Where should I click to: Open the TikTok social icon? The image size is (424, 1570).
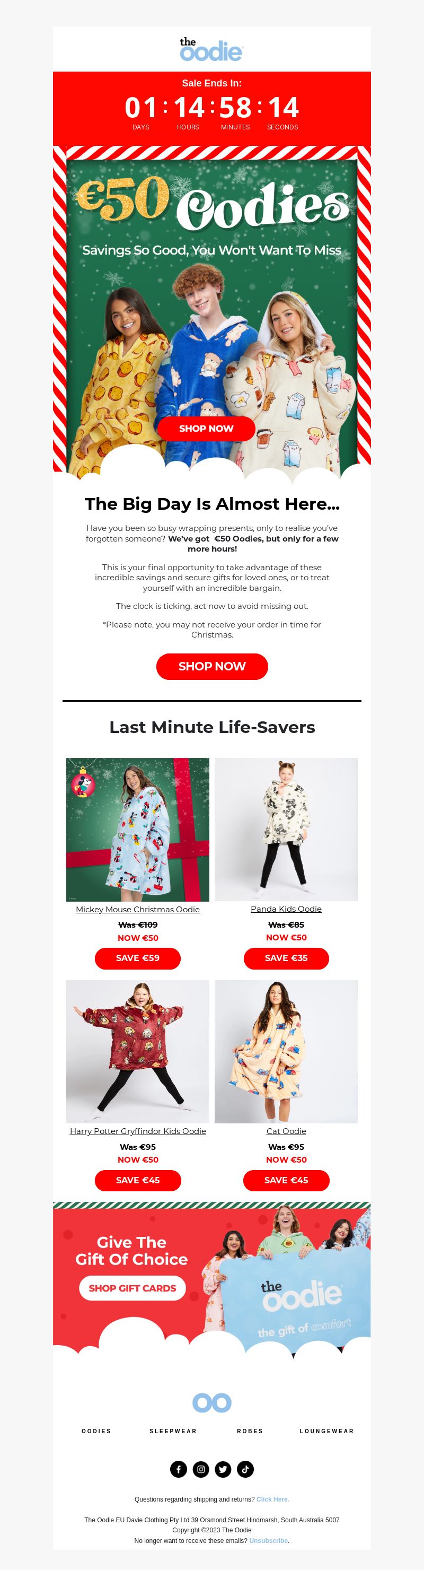click(x=245, y=1469)
